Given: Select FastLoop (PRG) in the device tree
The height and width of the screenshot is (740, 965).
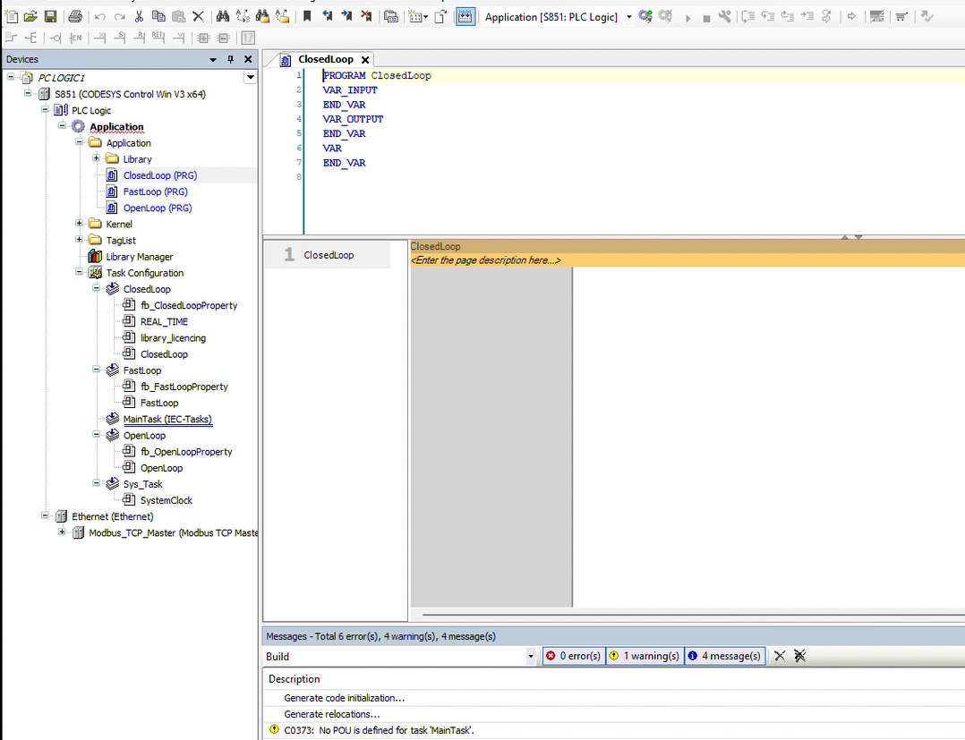Looking at the screenshot, I should 155,191.
